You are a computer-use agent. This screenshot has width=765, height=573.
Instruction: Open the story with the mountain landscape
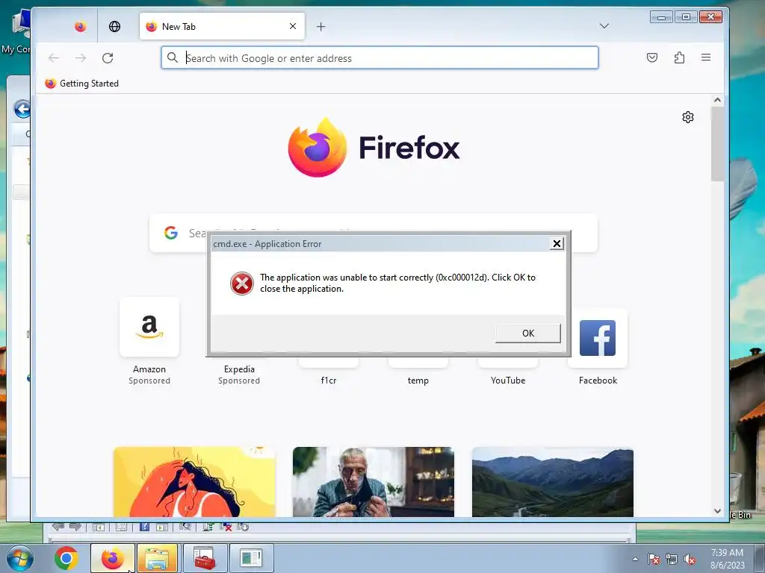[553, 482]
